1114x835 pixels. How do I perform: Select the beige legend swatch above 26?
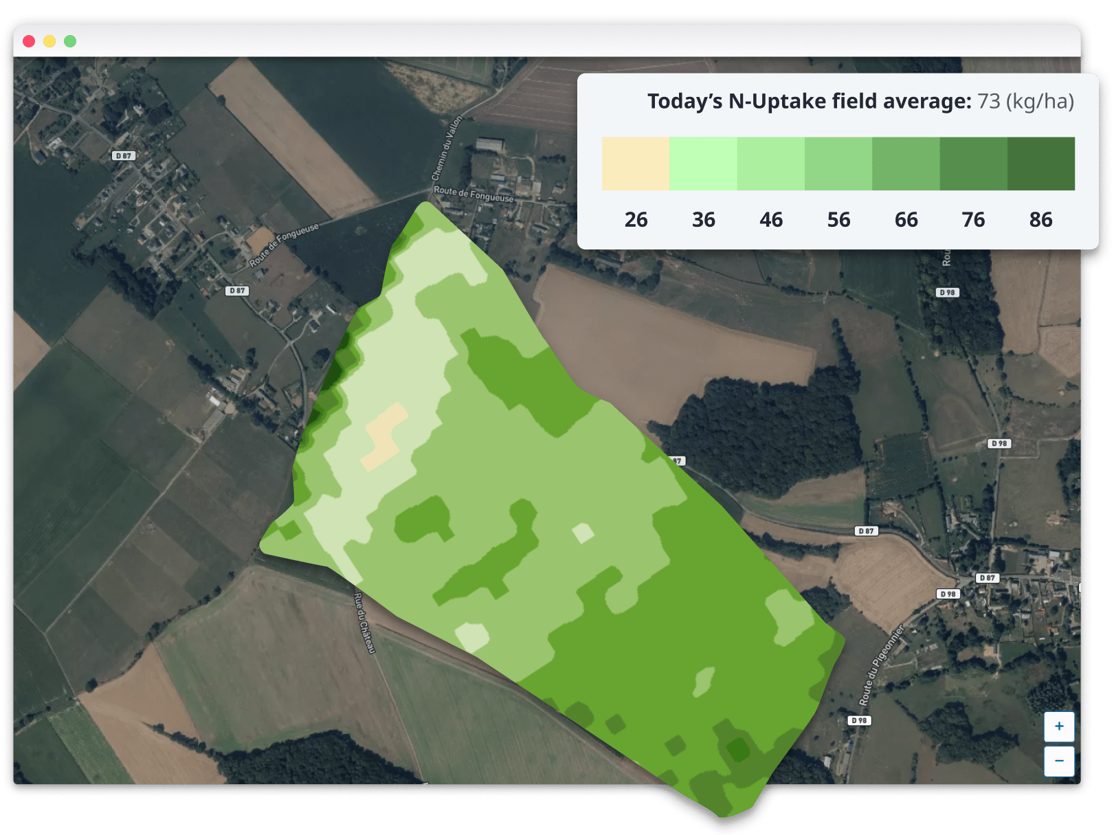click(x=636, y=164)
